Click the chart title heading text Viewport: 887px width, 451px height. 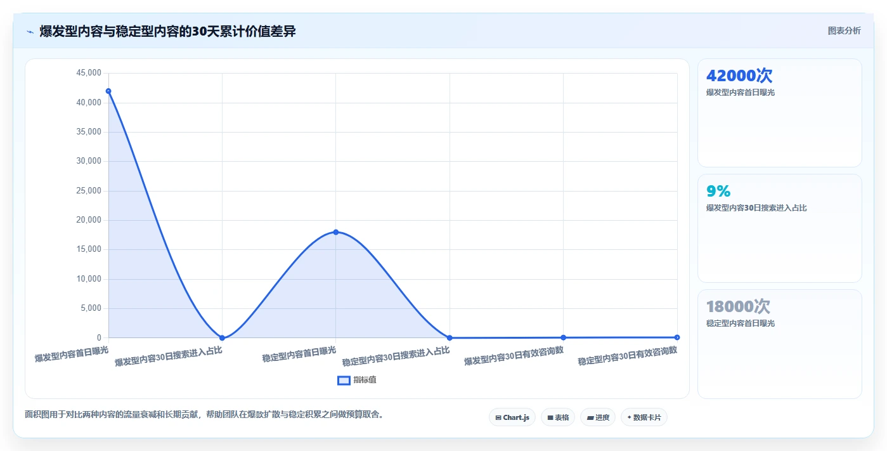pyautogui.click(x=167, y=32)
